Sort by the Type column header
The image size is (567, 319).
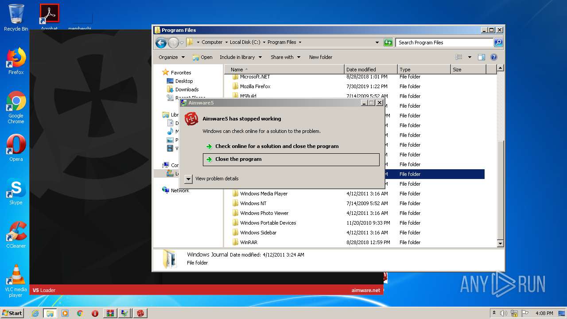pos(423,70)
